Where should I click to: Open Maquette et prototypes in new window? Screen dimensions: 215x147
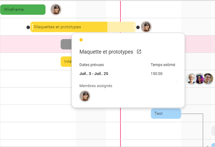[x=139, y=52]
